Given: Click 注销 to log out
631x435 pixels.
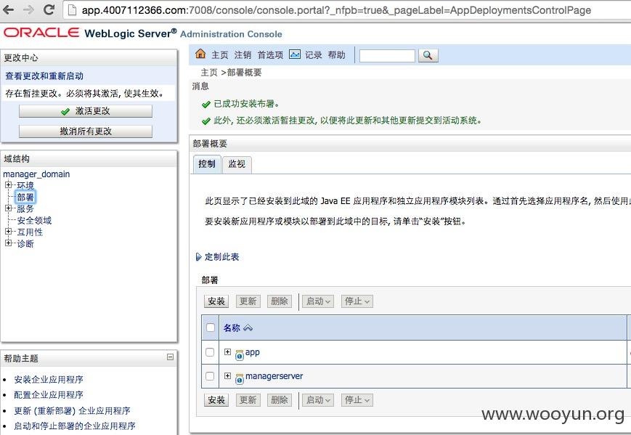Looking at the screenshot, I should coord(243,55).
